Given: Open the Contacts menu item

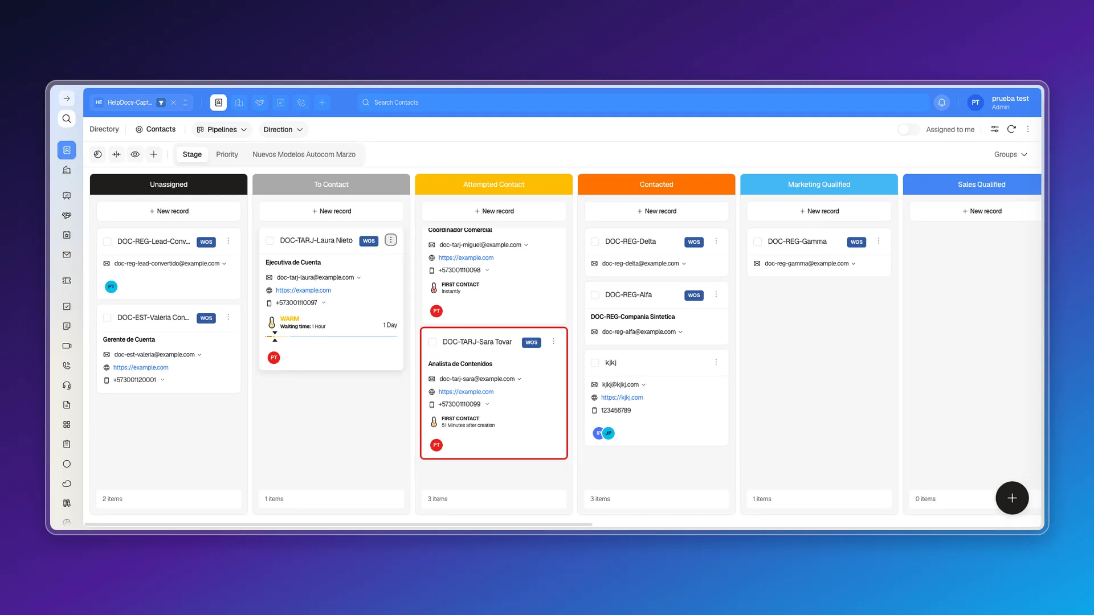Looking at the screenshot, I should [156, 129].
